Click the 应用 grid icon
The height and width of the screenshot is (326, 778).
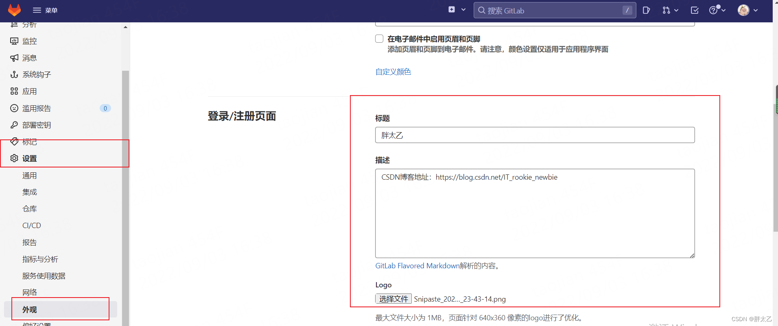tap(14, 91)
